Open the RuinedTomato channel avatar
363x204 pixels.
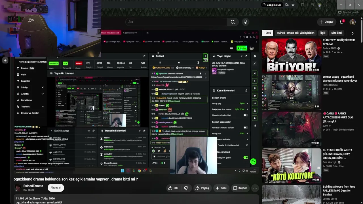(18, 188)
